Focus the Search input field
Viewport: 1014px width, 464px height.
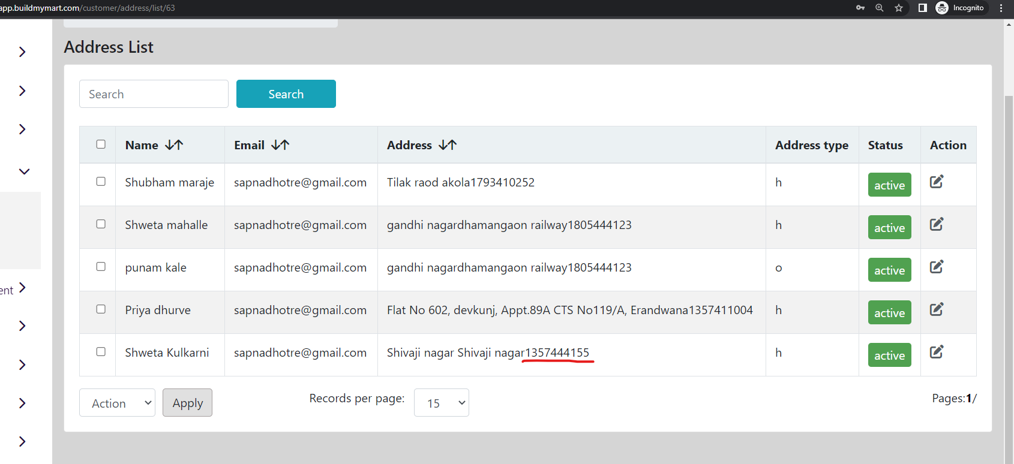pos(154,94)
